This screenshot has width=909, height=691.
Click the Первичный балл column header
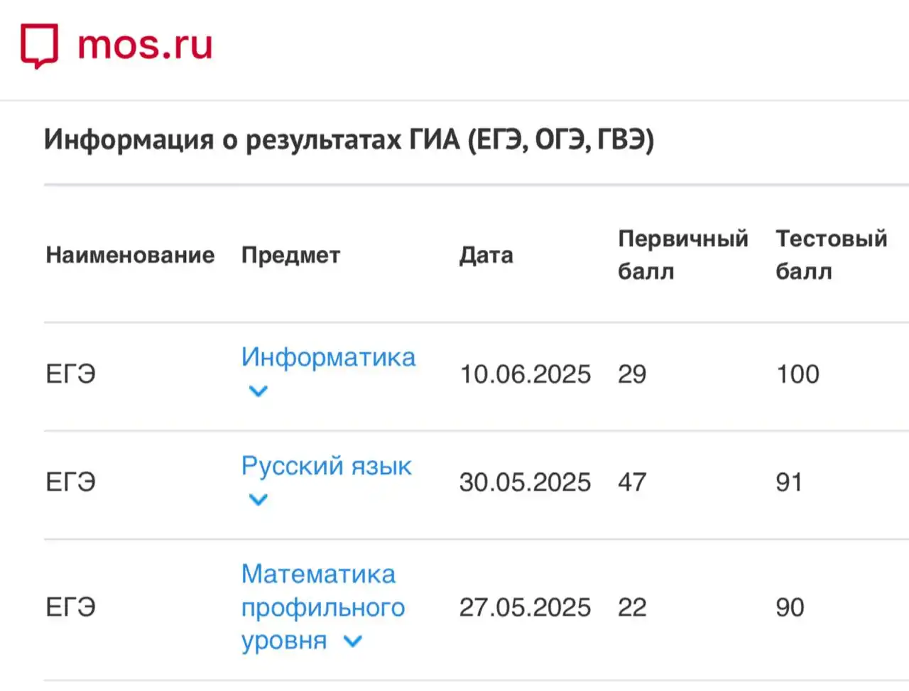684,254
